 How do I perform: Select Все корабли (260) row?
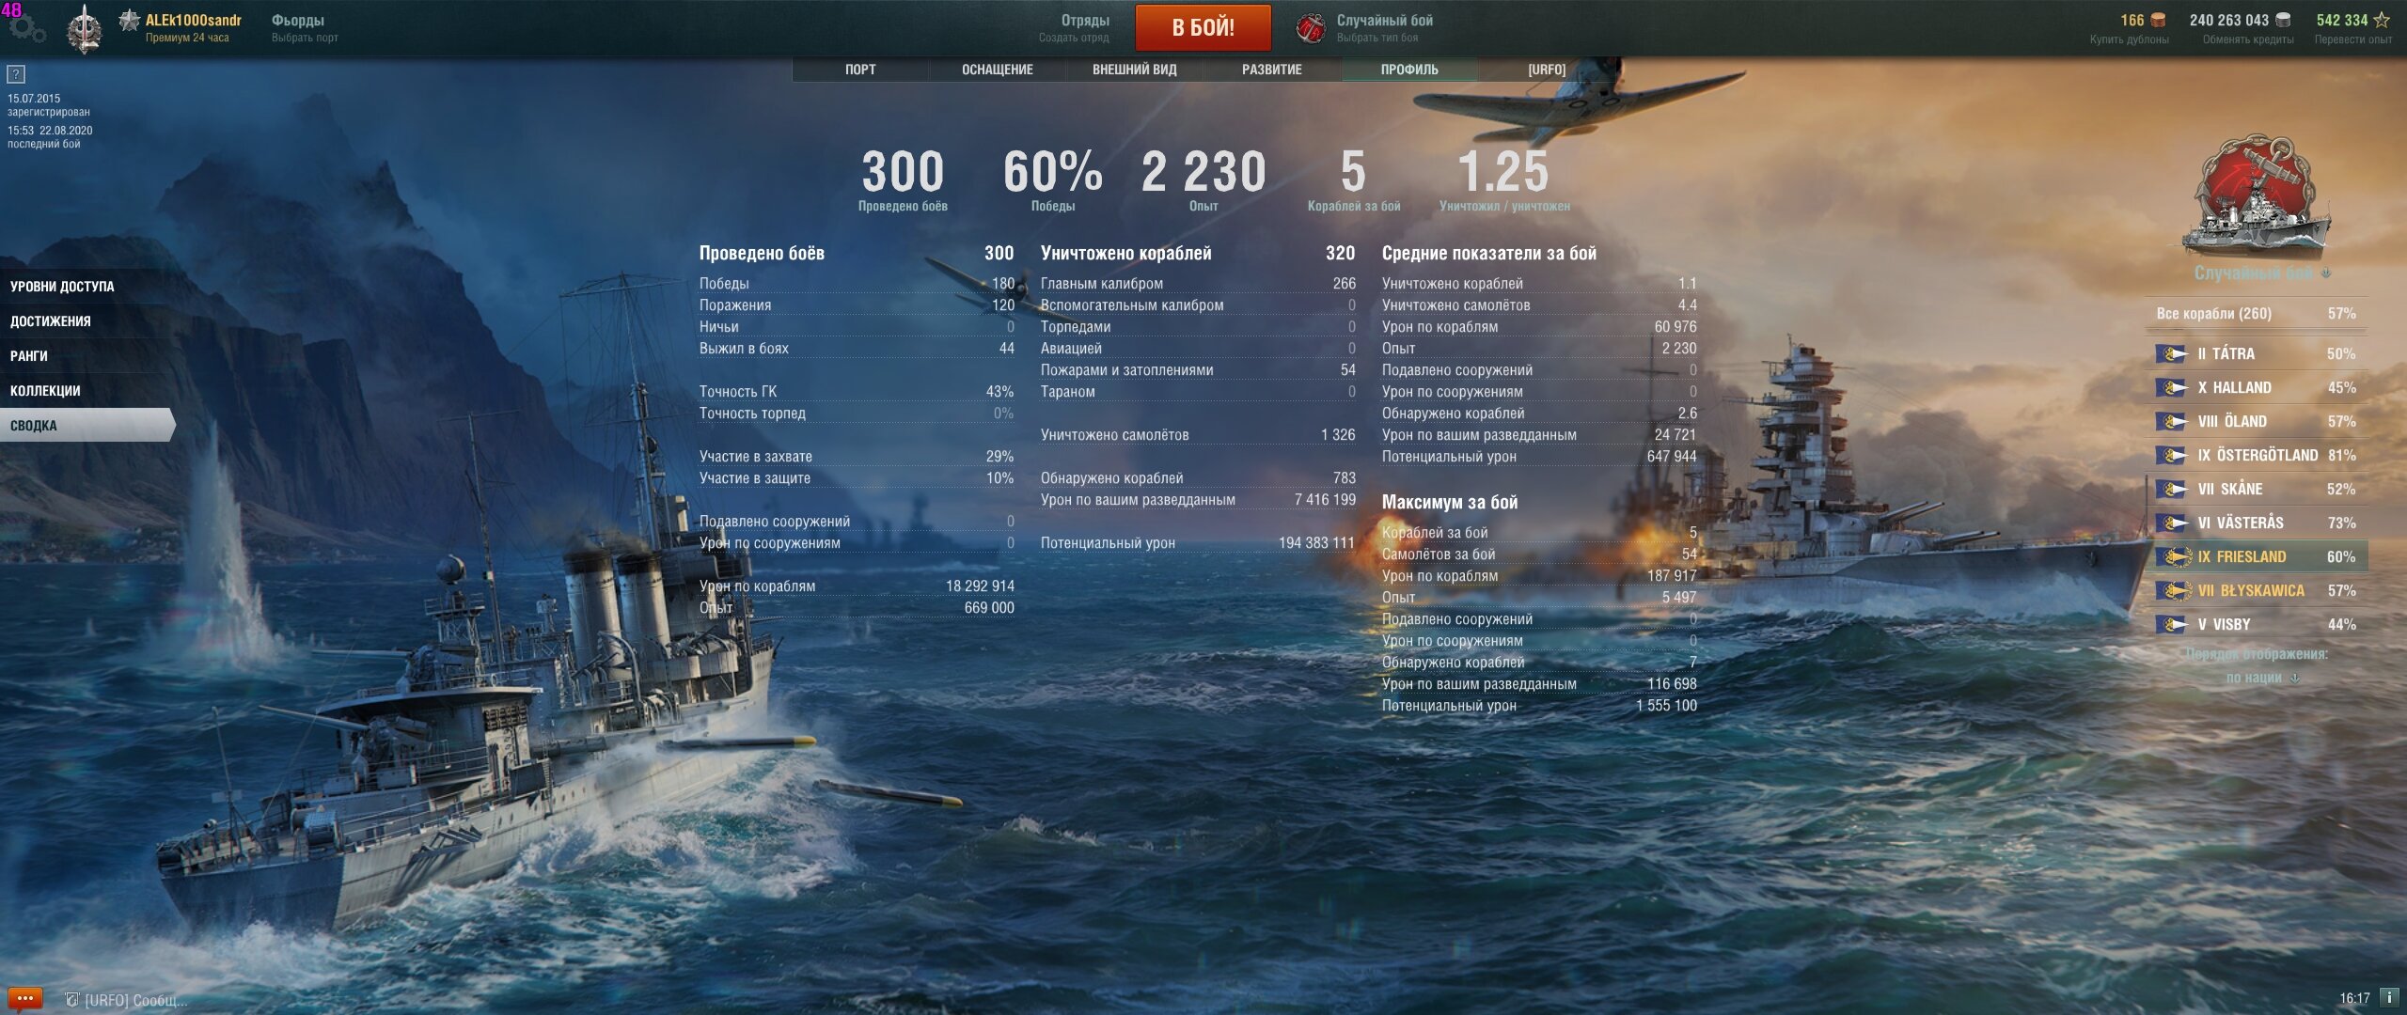[2257, 313]
